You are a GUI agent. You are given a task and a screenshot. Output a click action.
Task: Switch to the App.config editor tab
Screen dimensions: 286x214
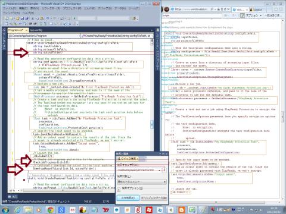(x=36, y=30)
